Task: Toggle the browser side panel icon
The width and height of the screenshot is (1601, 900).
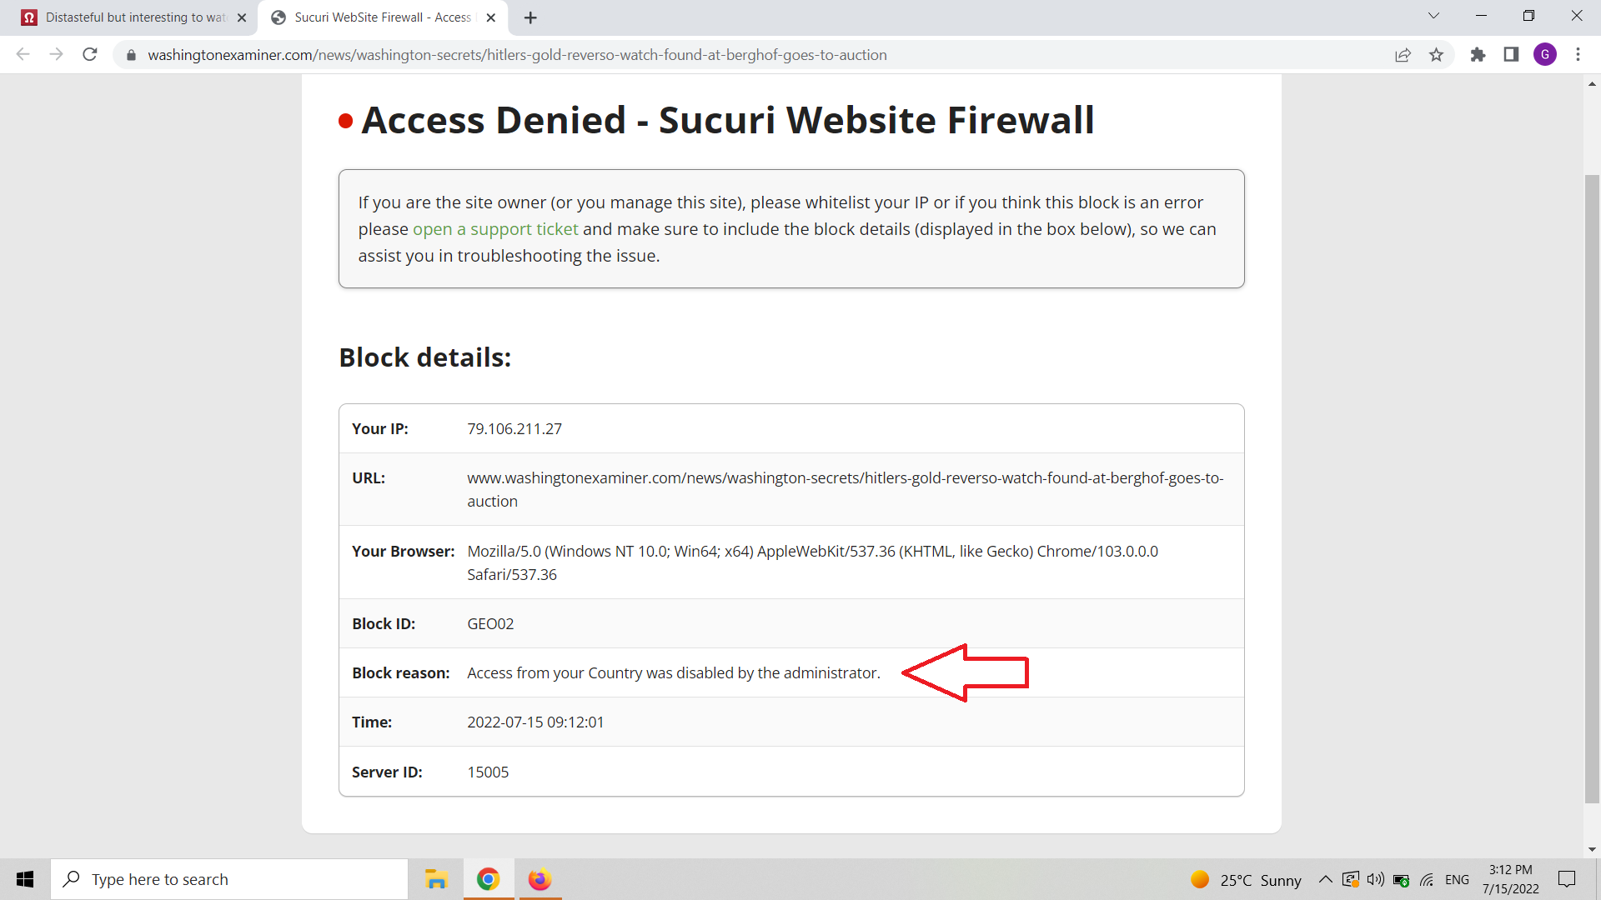Action: pos(1511,55)
